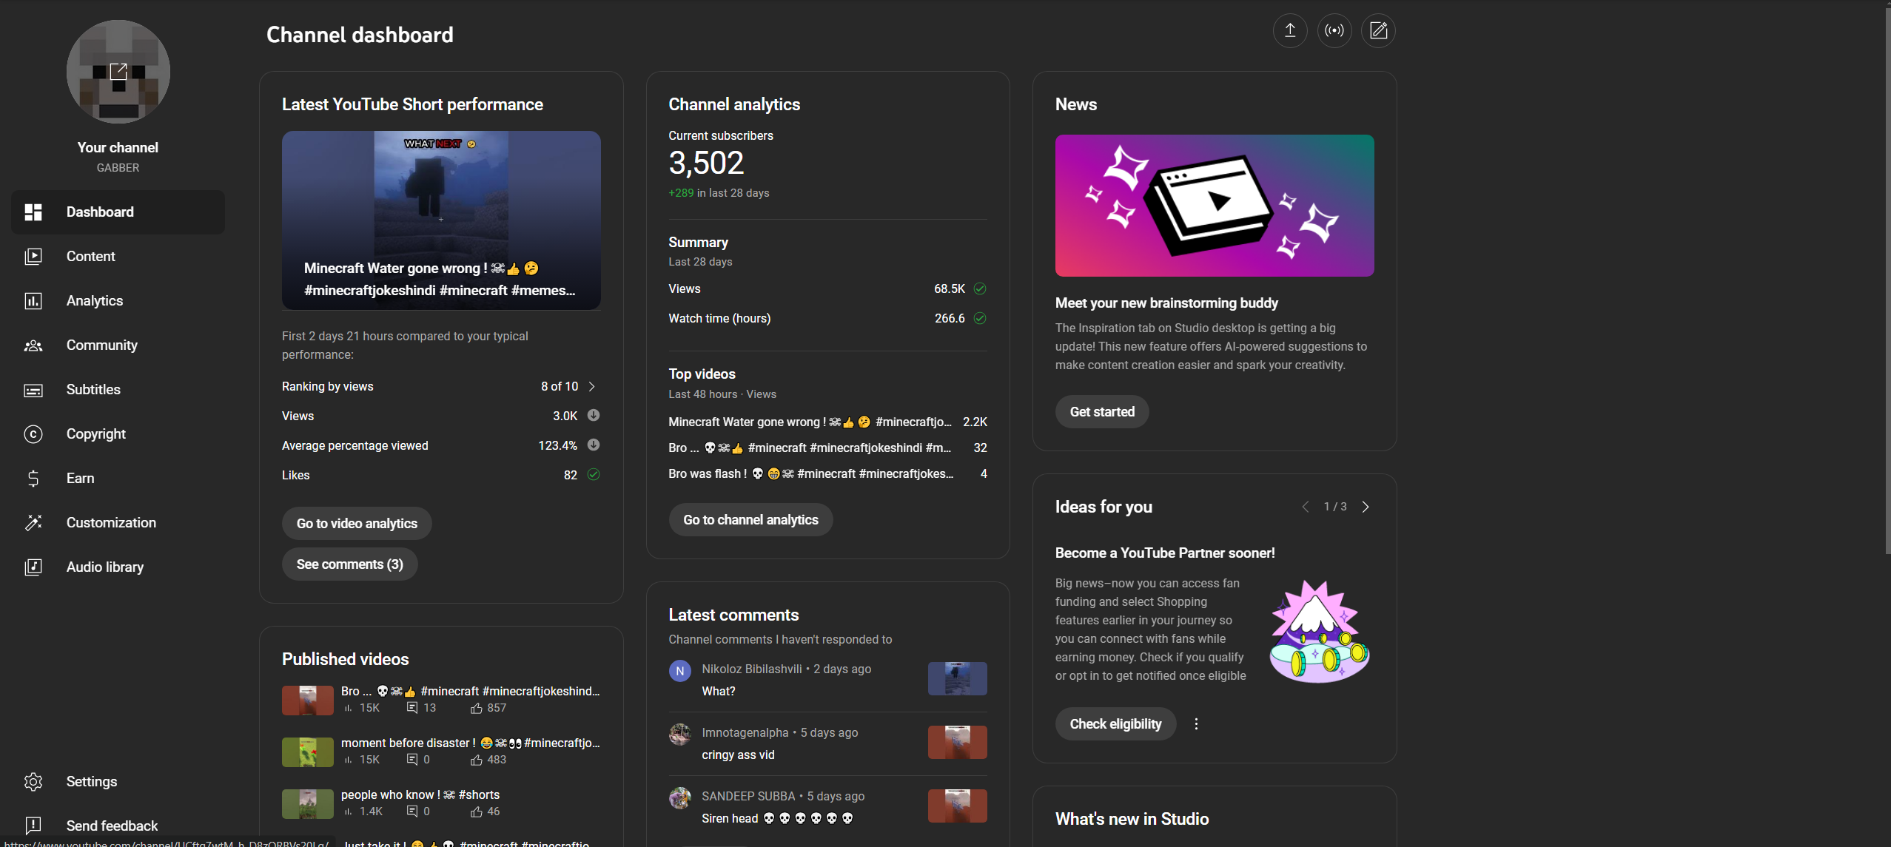The image size is (1891, 847).
Task: Open Analytics section in sidebar
Action: click(x=118, y=301)
